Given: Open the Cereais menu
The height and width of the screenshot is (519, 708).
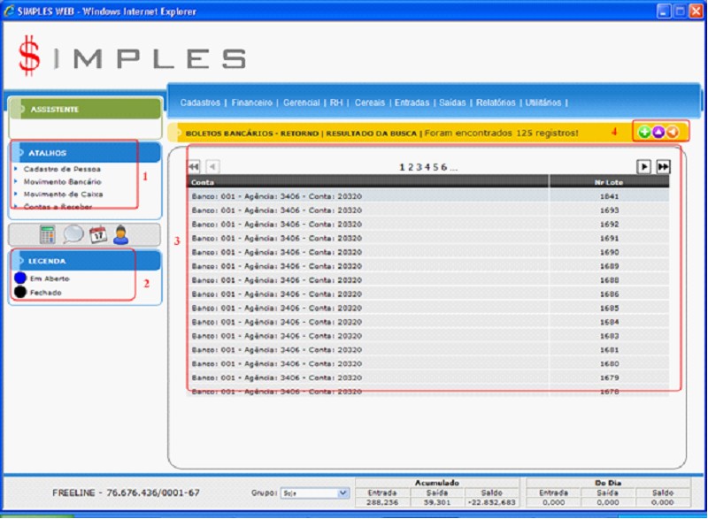Looking at the screenshot, I should (x=370, y=103).
